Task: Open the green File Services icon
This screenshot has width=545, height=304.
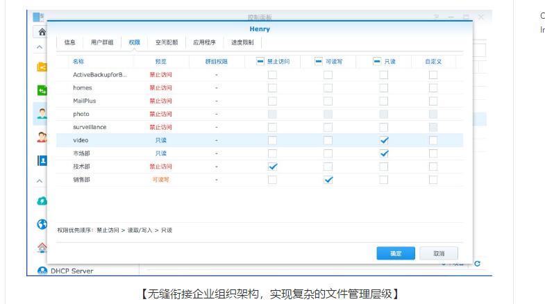Action: [42, 90]
